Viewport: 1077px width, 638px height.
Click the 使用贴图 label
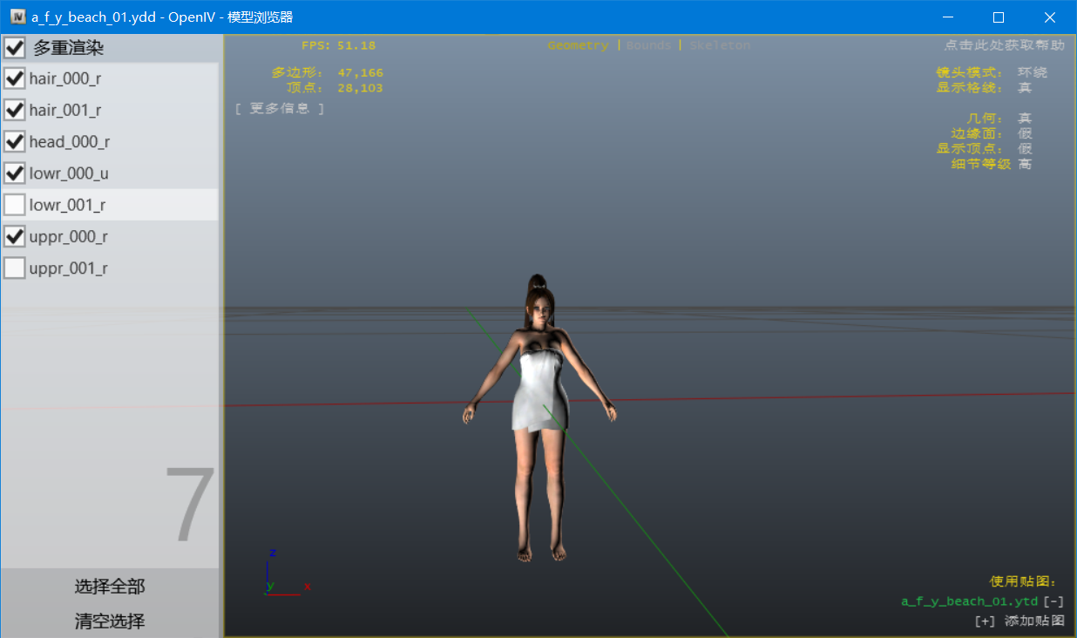click(x=1024, y=581)
